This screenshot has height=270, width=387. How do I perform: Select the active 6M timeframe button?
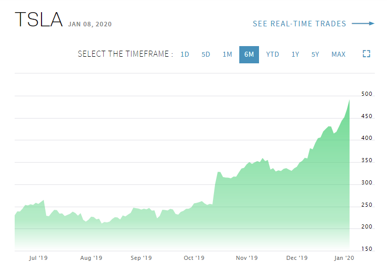tap(249, 55)
